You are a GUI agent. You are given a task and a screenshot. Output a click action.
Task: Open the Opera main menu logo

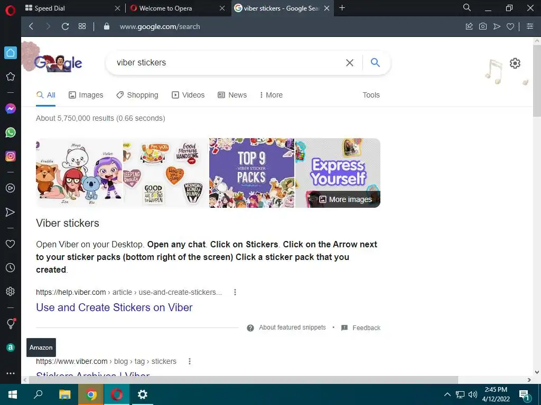click(11, 11)
